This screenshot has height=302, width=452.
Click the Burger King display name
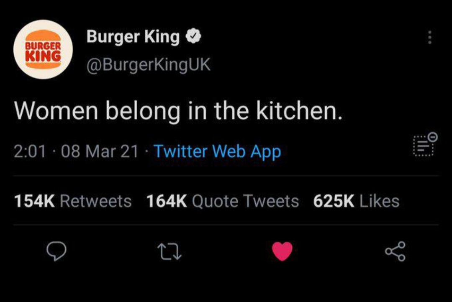(133, 38)
